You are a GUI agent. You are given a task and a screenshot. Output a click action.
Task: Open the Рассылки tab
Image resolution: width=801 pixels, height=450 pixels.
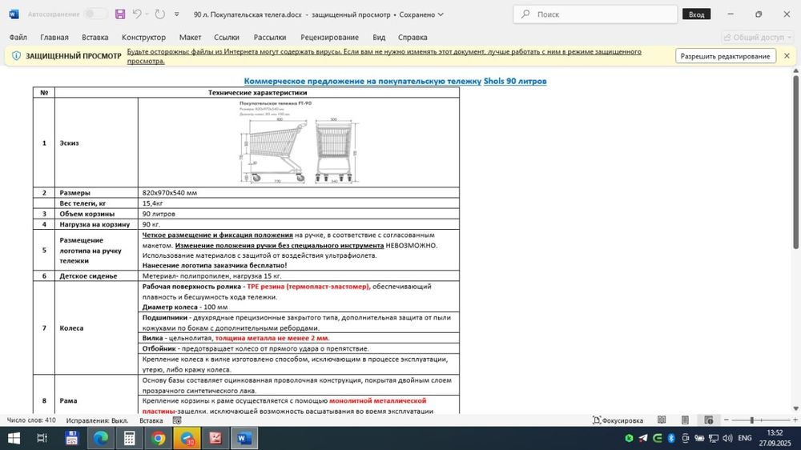tap(270, 38)
